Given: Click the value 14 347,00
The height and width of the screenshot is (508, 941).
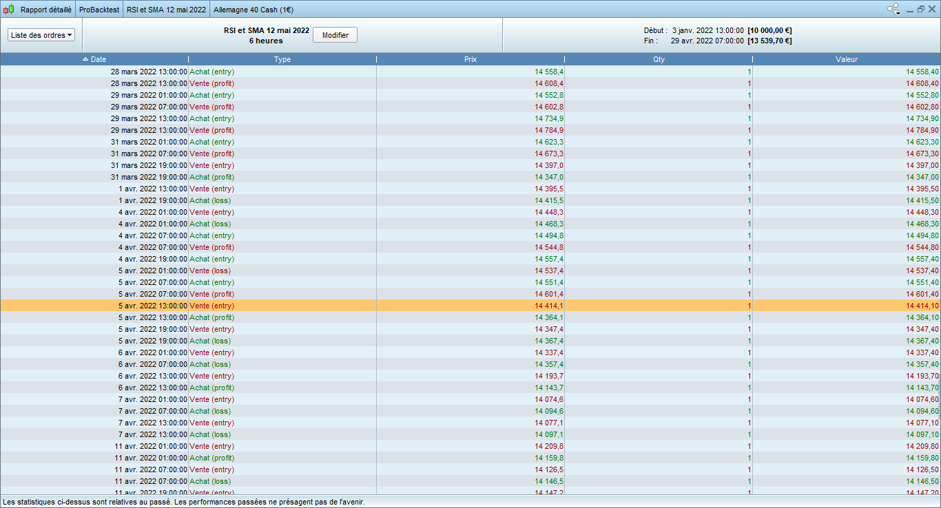Looking at the screenshot, I should click(922, 177).
